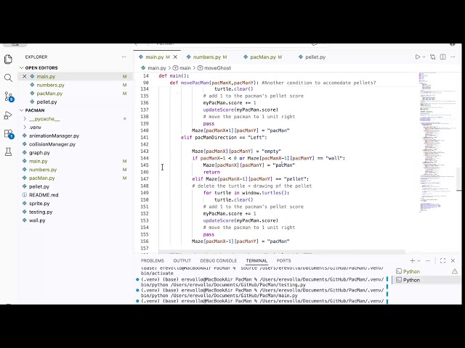Switch to the pacMan.py tab

263,57
